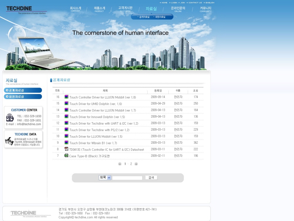Viewport: 294px width, 221px height.
Task: Click the LOGIN link at top
Action: [x=174, y=3]
